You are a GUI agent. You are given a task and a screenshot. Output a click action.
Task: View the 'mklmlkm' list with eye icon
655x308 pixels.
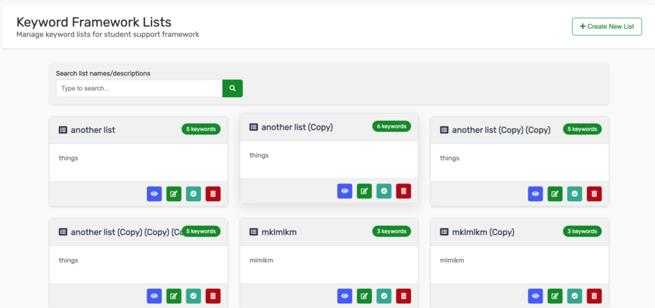click(345, 296)
